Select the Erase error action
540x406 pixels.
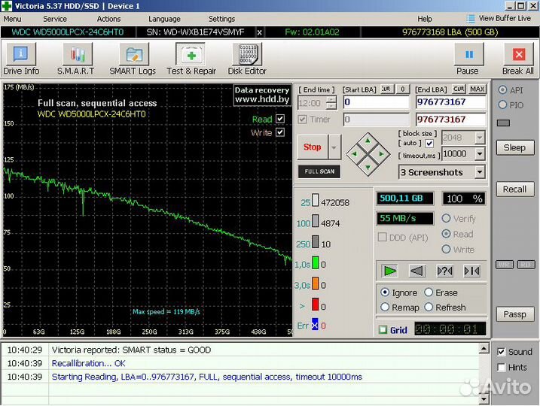(x=429, y=292)
